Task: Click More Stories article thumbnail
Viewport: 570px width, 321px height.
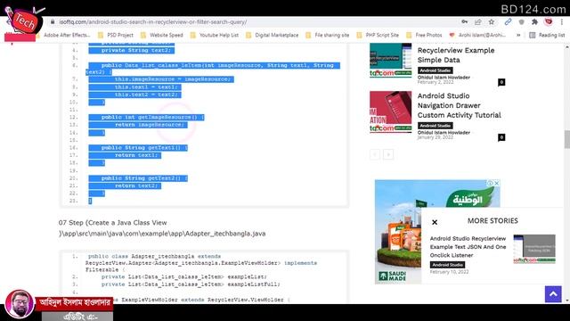Action: (534, 250)
